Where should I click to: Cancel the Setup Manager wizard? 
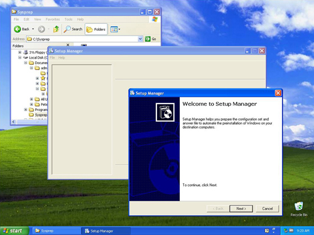[267, 209]
